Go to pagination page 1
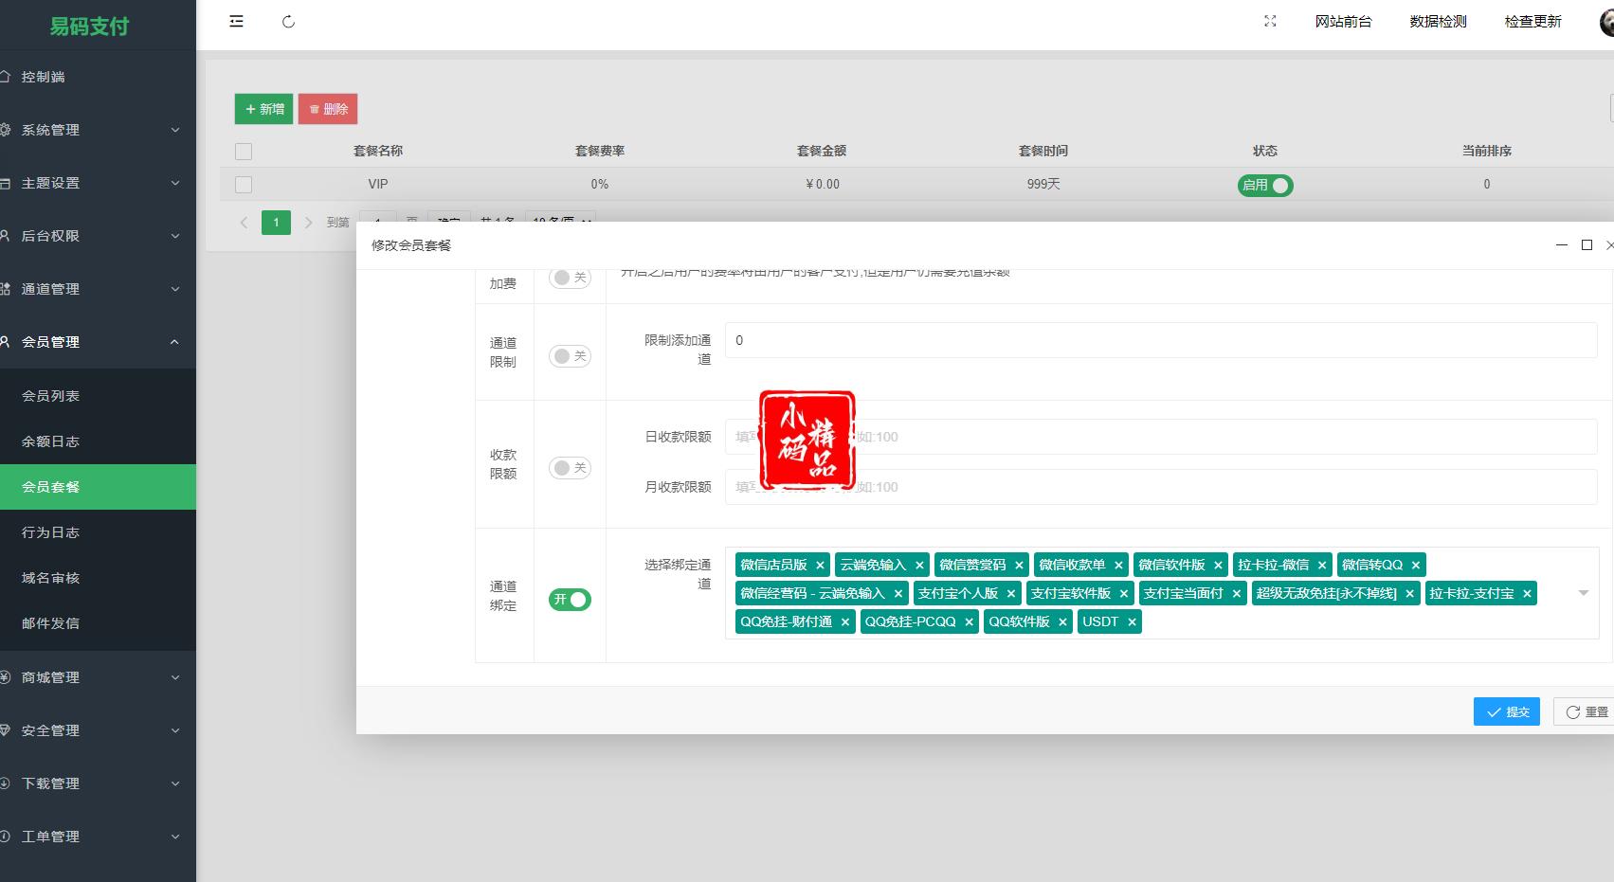 (276, 223)
